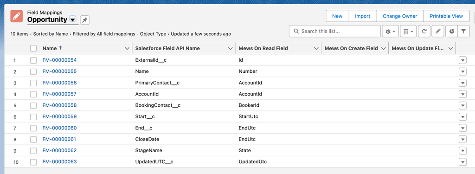The width and height of the screenshot is (475, 174).
Task: Show row actions for FM-00000059
Action: click(462, 117)
